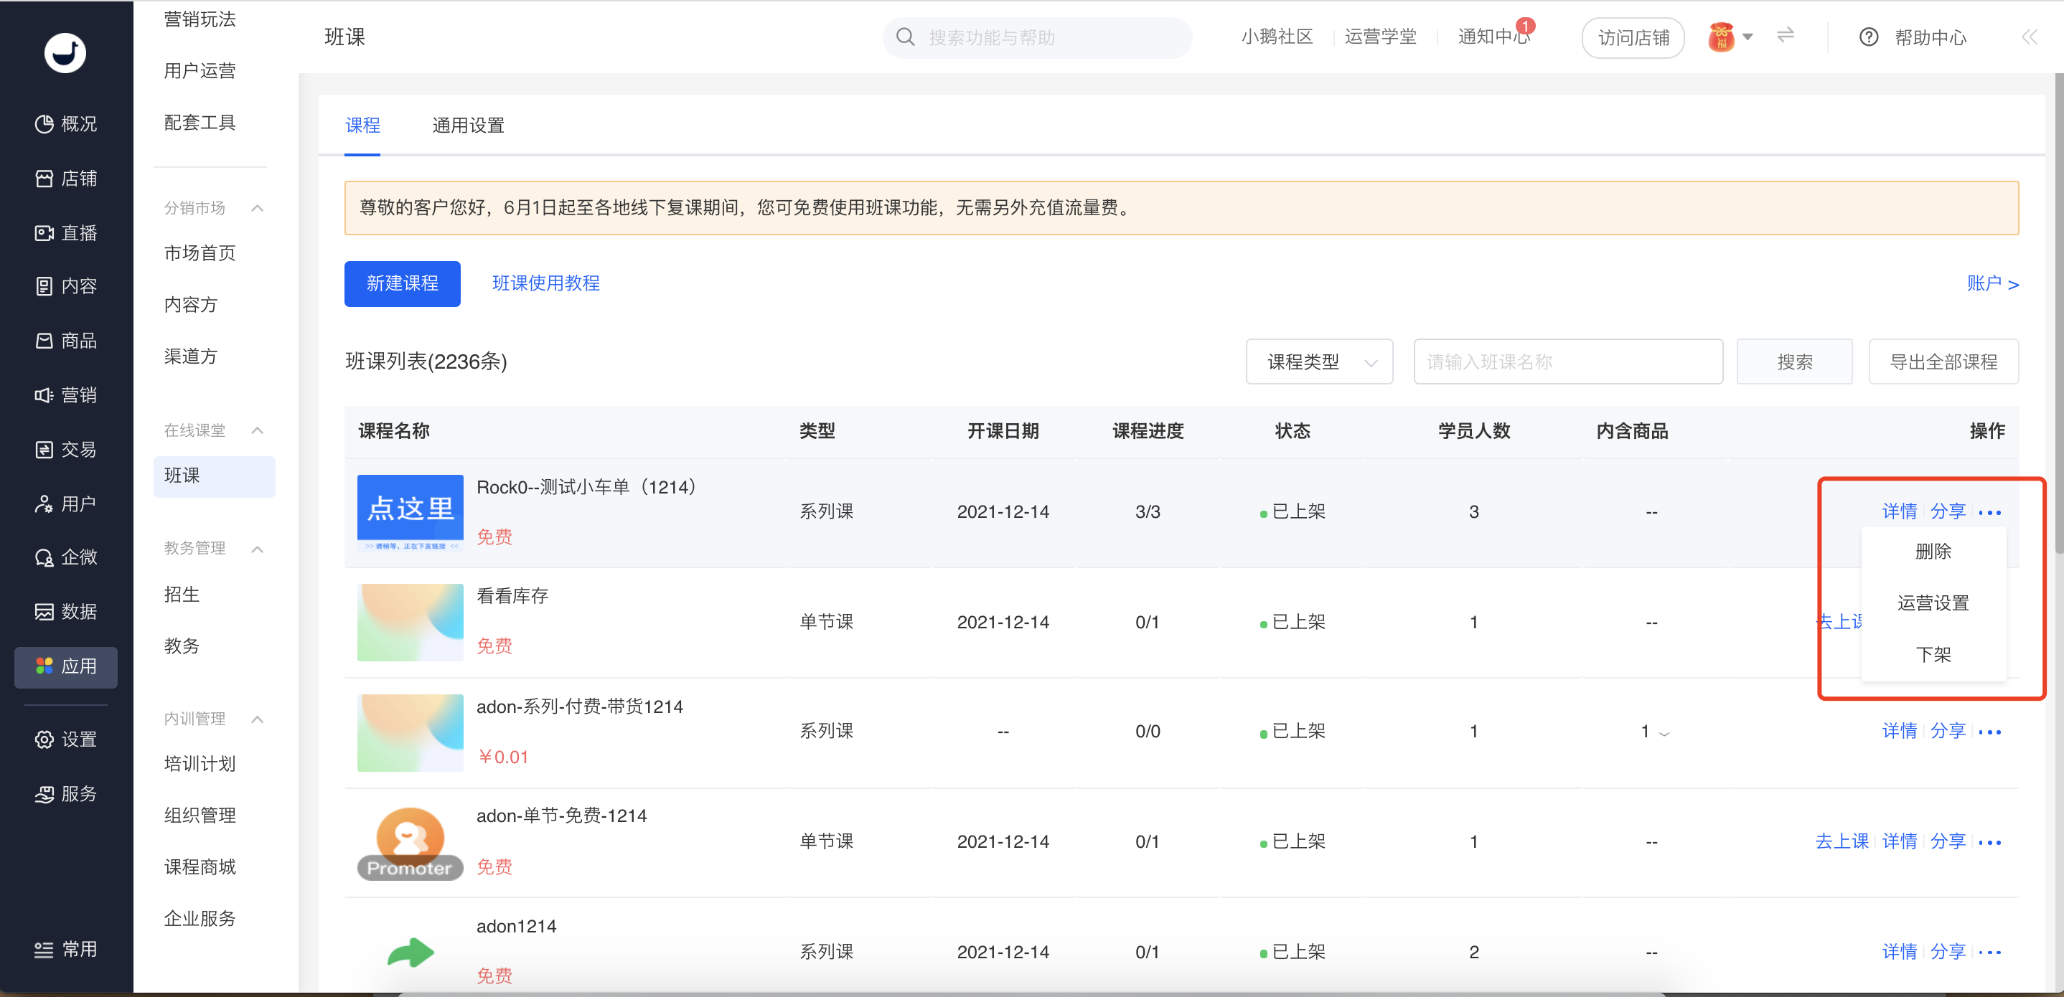
Task: Click the 营销 marketing megaphone icon
Action: (44, 394)
